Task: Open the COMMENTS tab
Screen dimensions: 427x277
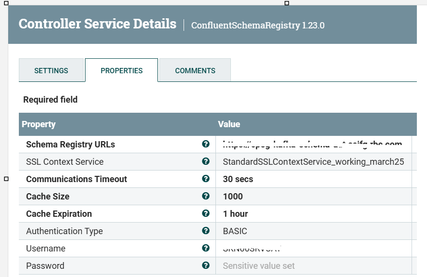Action: (x=195, y=70)
